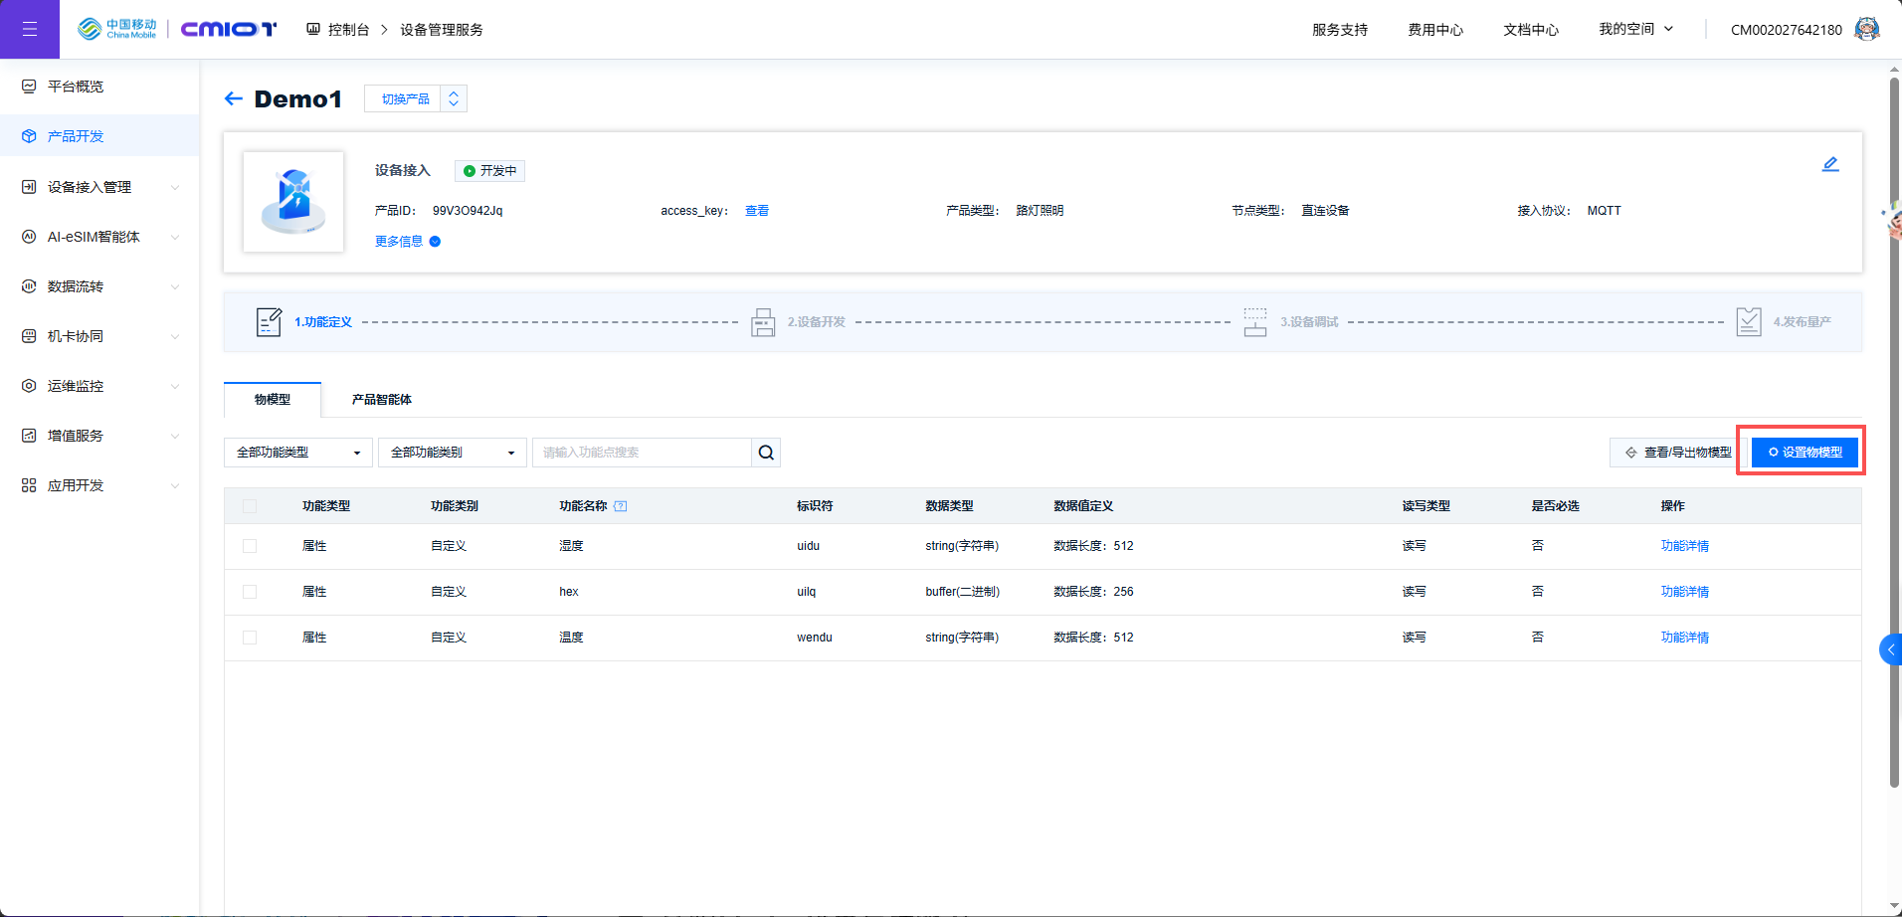Click the 开发中 status badge
Image resolution: width=1902 pixels, height=917 pixels.
point(490,171)
